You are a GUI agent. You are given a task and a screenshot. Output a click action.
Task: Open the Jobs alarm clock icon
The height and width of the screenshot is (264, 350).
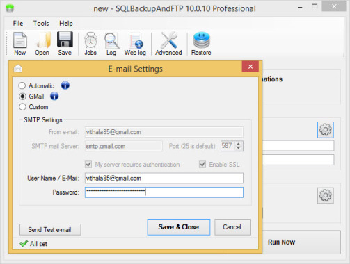[90, 44]
